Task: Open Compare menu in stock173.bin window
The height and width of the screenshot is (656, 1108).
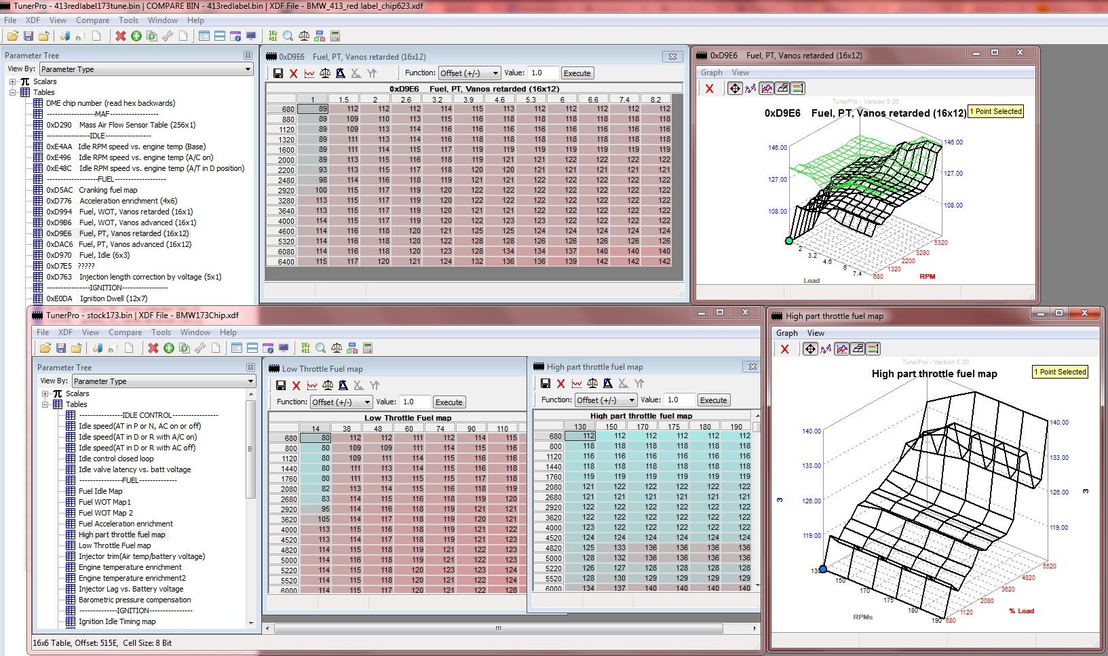Action: 125,332
